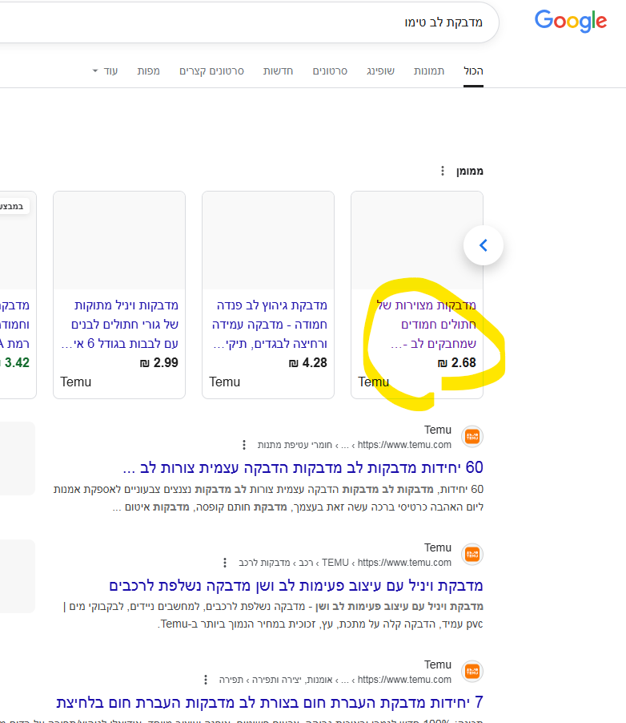This screenshot has width=626, height=723.
Task: Open the מדבקות מצוירות של חתולים חמודים product link
Action: pyautogui.click(x=427, y=324)
